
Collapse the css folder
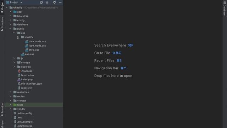(14, 33)
